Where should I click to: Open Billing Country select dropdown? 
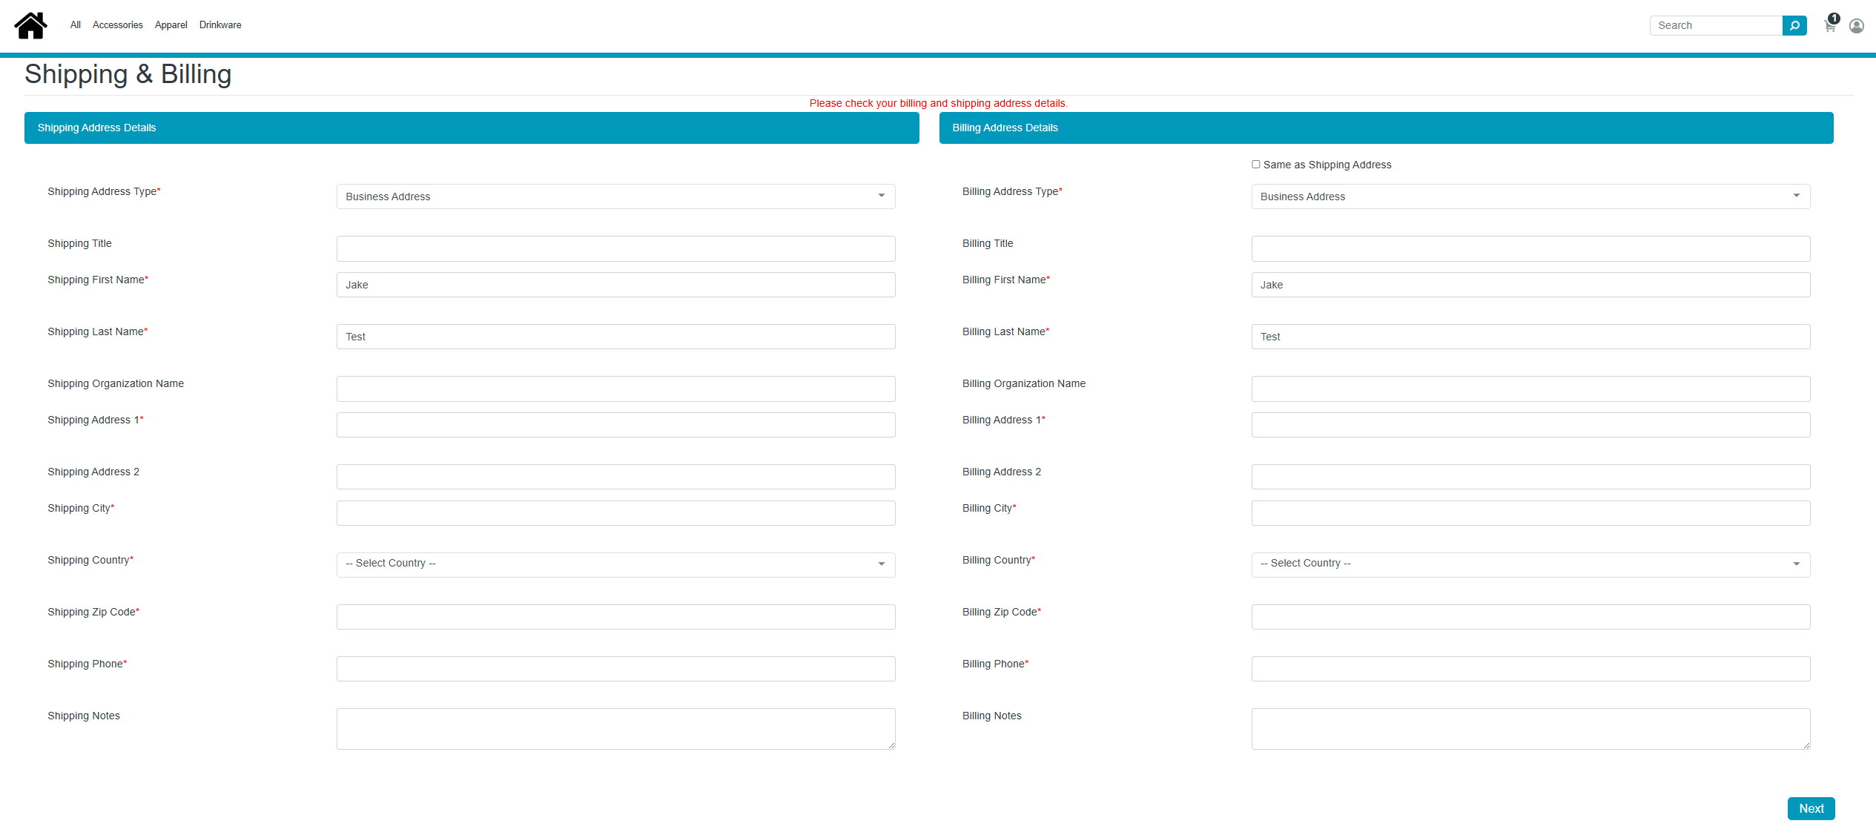point(1530,564)
